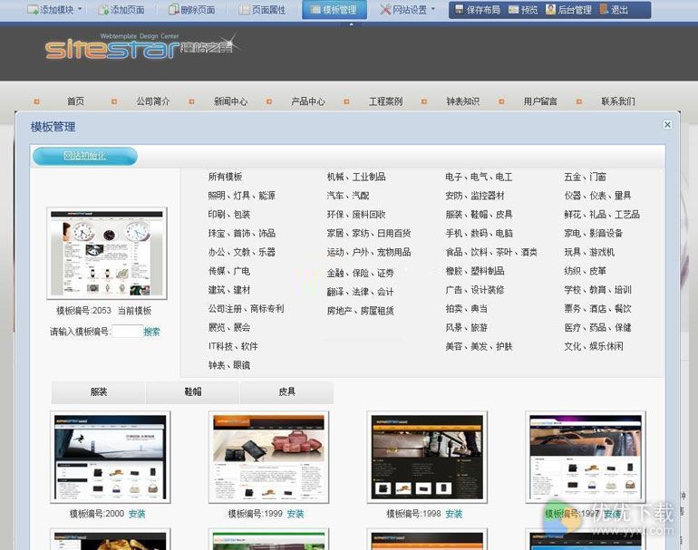Install template number 1998

tap(454, 514)
